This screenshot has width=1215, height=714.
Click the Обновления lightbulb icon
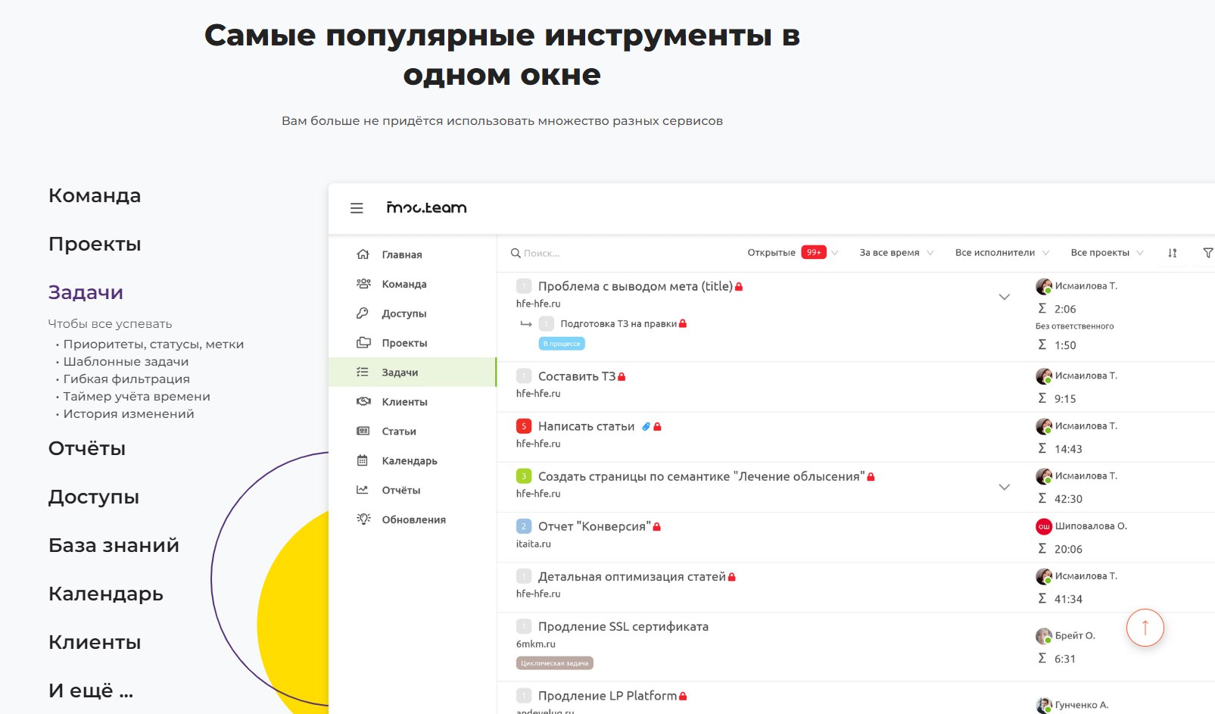coord(363,519)
